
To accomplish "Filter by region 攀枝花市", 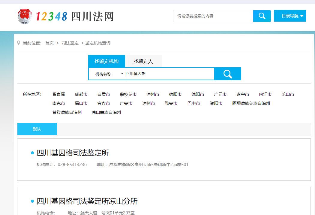I will (128, 94).
